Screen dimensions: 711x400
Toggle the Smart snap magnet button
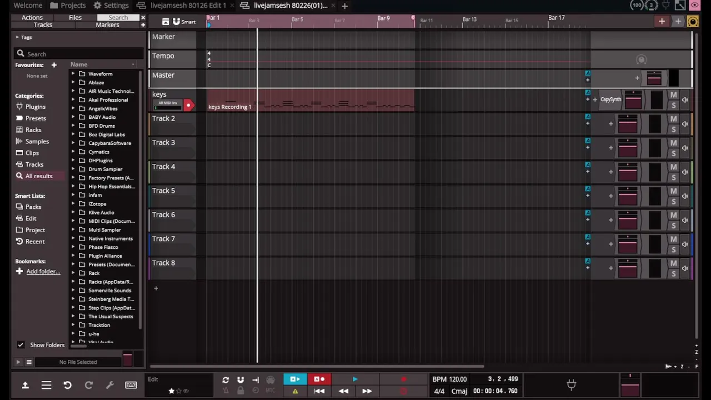[x=184, y=22]
